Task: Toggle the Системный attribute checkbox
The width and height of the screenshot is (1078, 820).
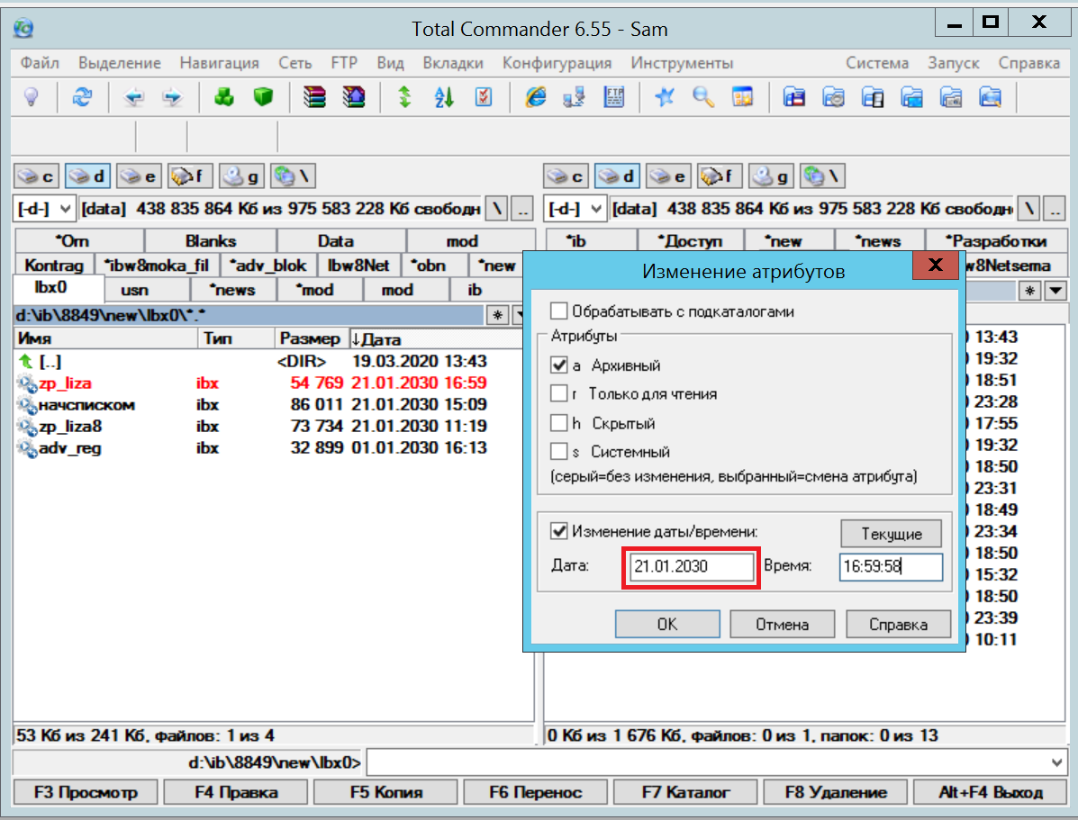Action: point(559,452)
